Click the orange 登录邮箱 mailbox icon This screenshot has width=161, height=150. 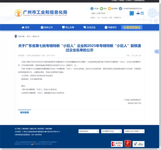(x=109, y=8)
